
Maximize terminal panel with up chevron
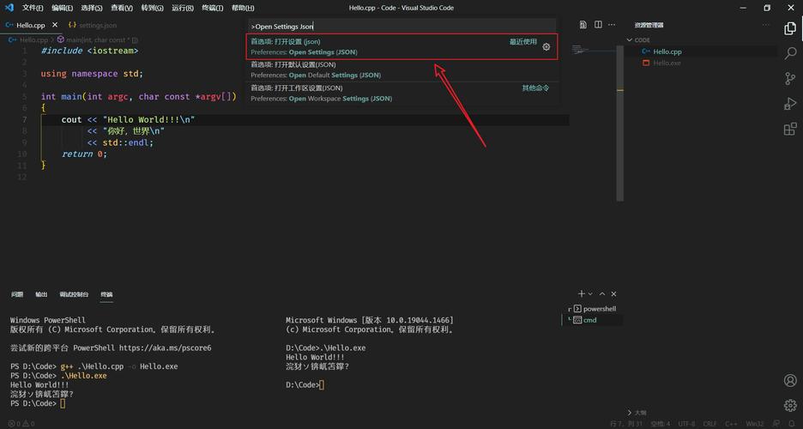(x=602, y=293)
